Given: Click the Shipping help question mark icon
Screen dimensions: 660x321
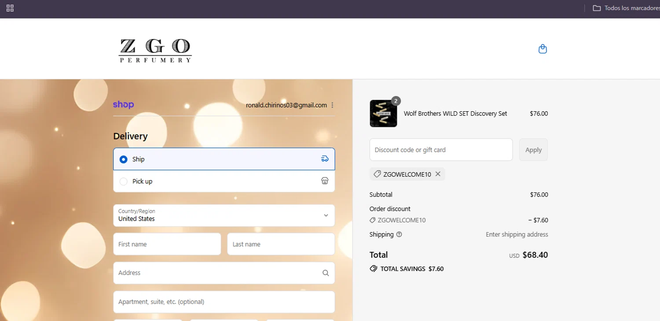Looking at the screenshot, I should (399, 234).
